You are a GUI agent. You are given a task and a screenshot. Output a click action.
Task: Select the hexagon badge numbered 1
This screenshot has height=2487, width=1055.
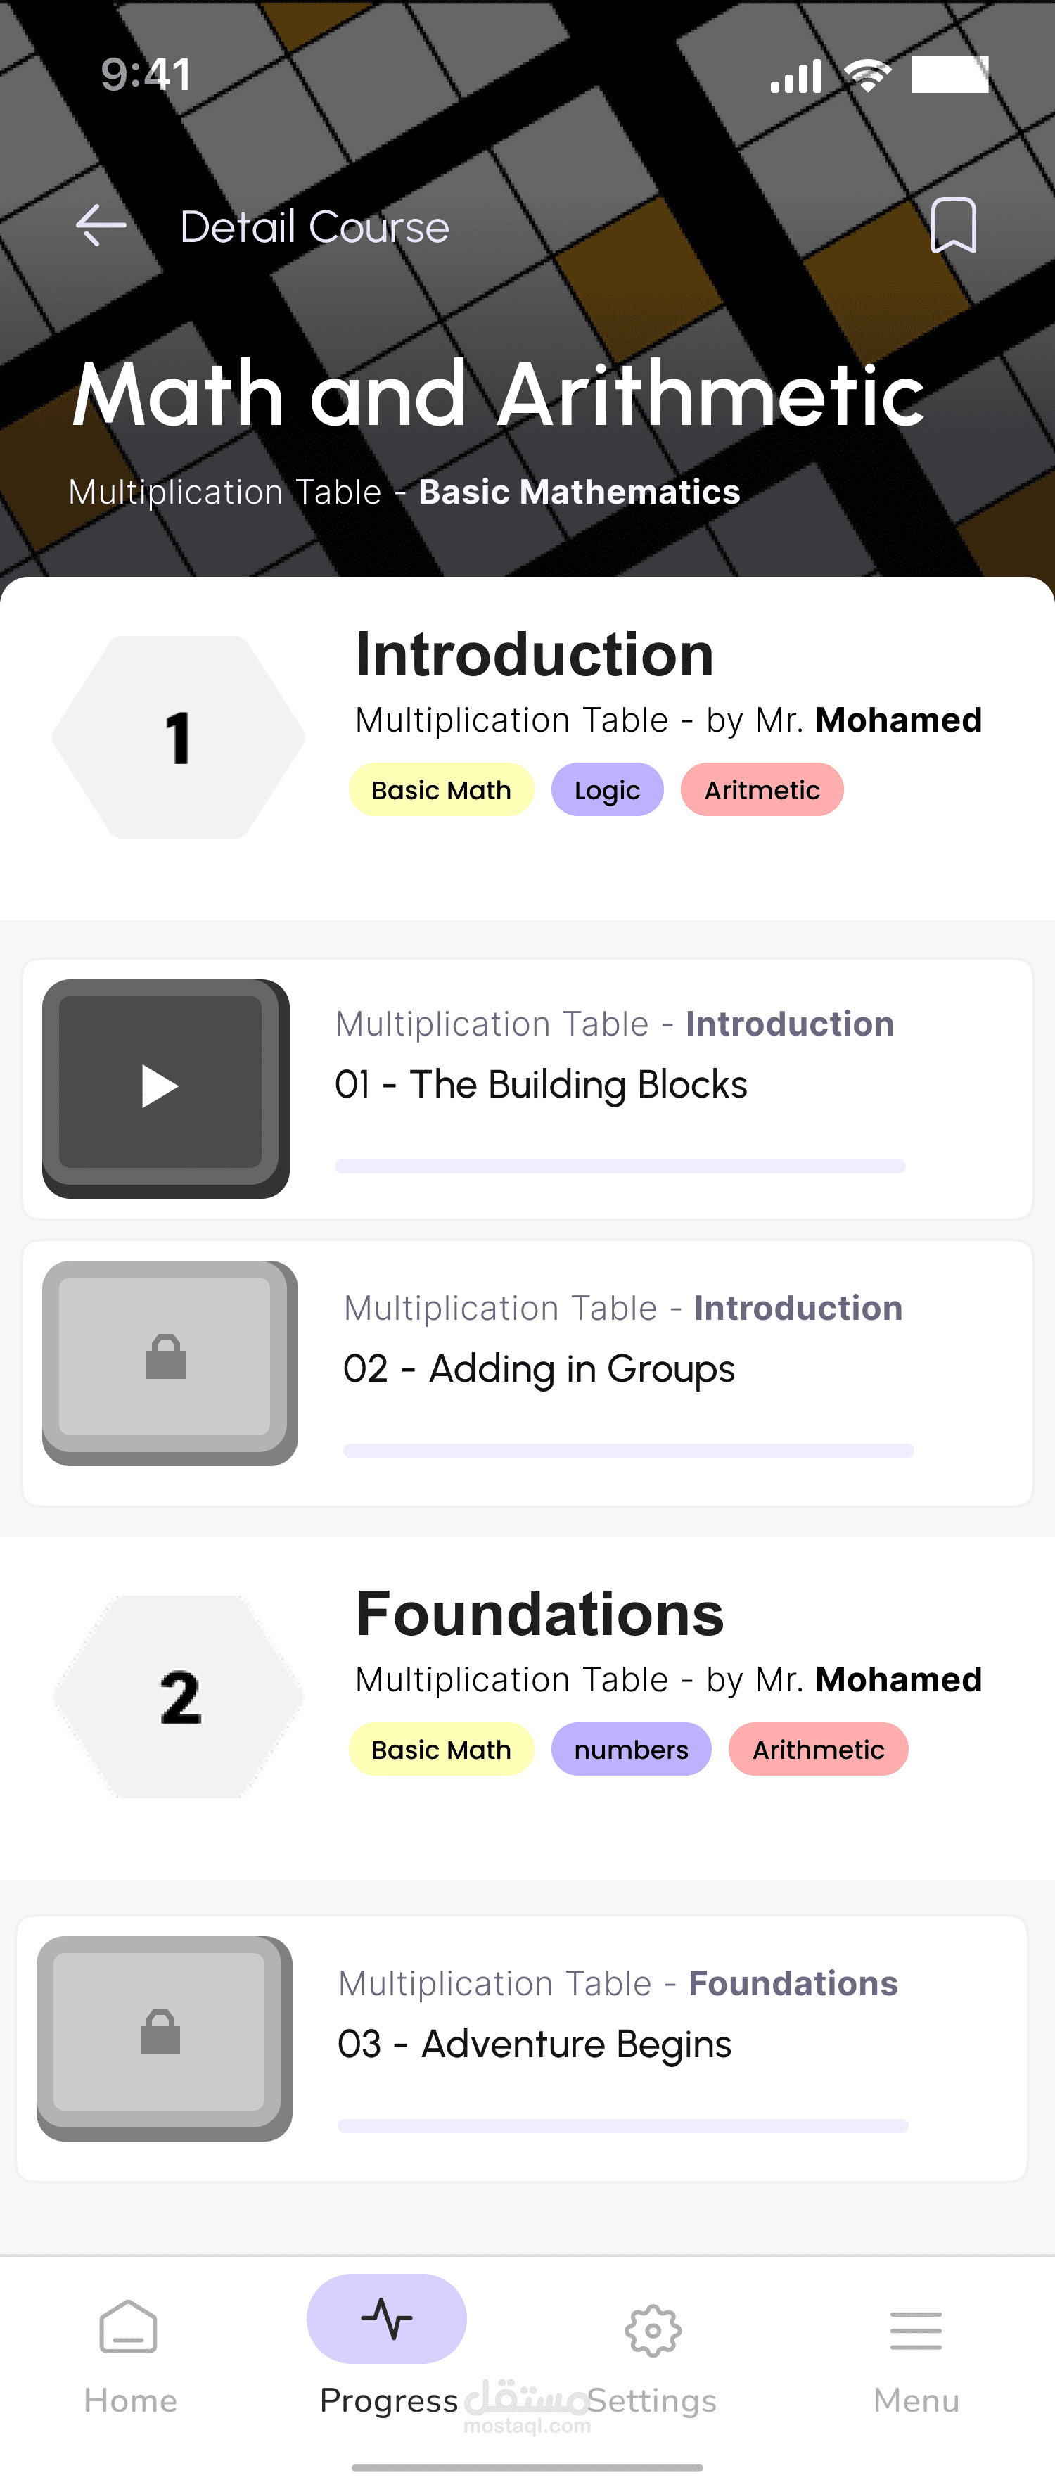click(x=179, y=737)
